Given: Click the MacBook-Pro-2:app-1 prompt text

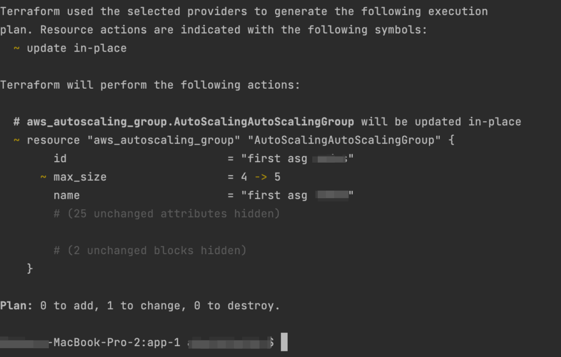Looking at the screenshot, I should tap(117, 342).
